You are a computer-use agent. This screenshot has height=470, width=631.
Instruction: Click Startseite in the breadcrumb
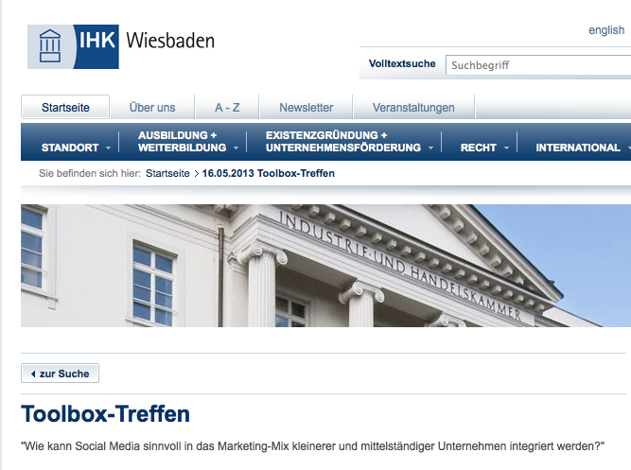[x=168, y=174]
